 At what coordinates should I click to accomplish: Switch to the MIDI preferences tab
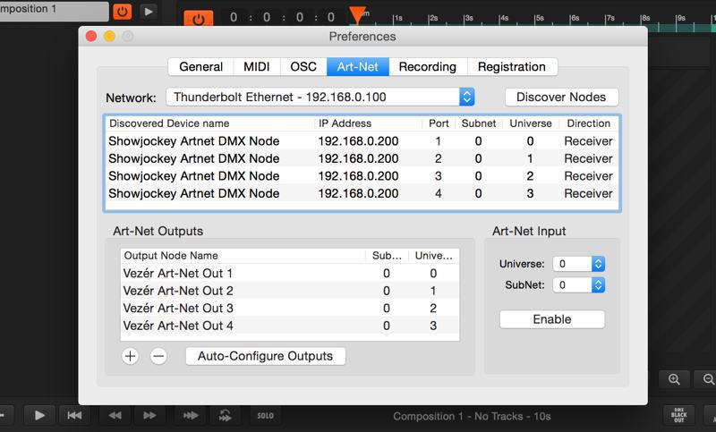(257, 67)
